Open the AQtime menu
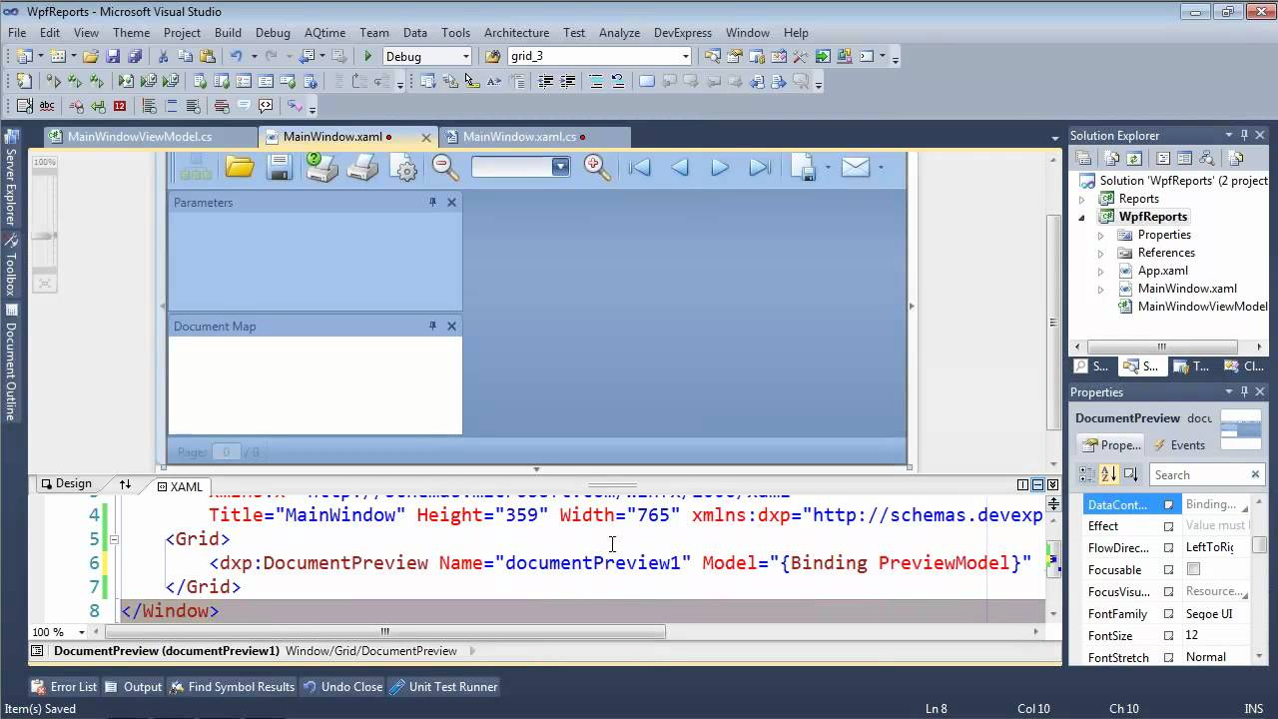Image resolution: width=1278 pixels, height=719 pixels. 325,33
